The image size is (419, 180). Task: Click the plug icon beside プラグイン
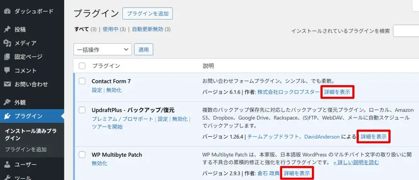7,116
